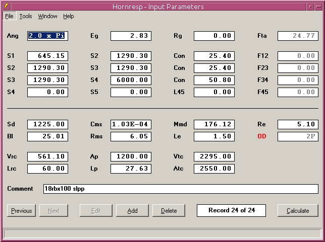325x242 pixels.
Task: Click the Con label beside 50.80
Action: pyautogui.click(x=179, y=80)
